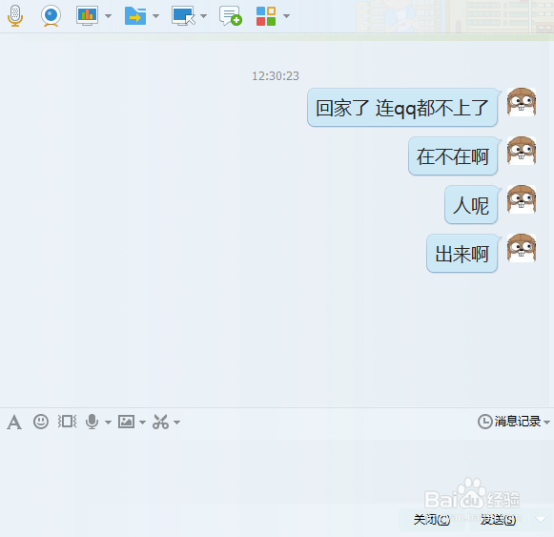Click the timestamp 12:30:23
554x537 pixels.
tap(276, 76)
